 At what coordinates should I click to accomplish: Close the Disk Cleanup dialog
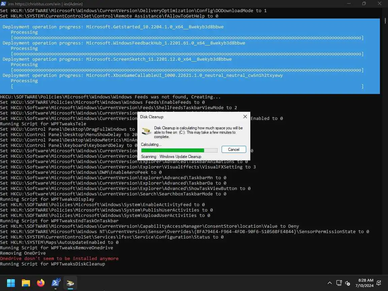coord(245,117)
